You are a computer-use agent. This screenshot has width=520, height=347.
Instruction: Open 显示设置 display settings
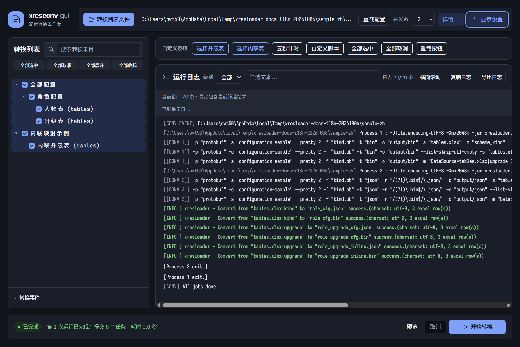click(487, 19)
